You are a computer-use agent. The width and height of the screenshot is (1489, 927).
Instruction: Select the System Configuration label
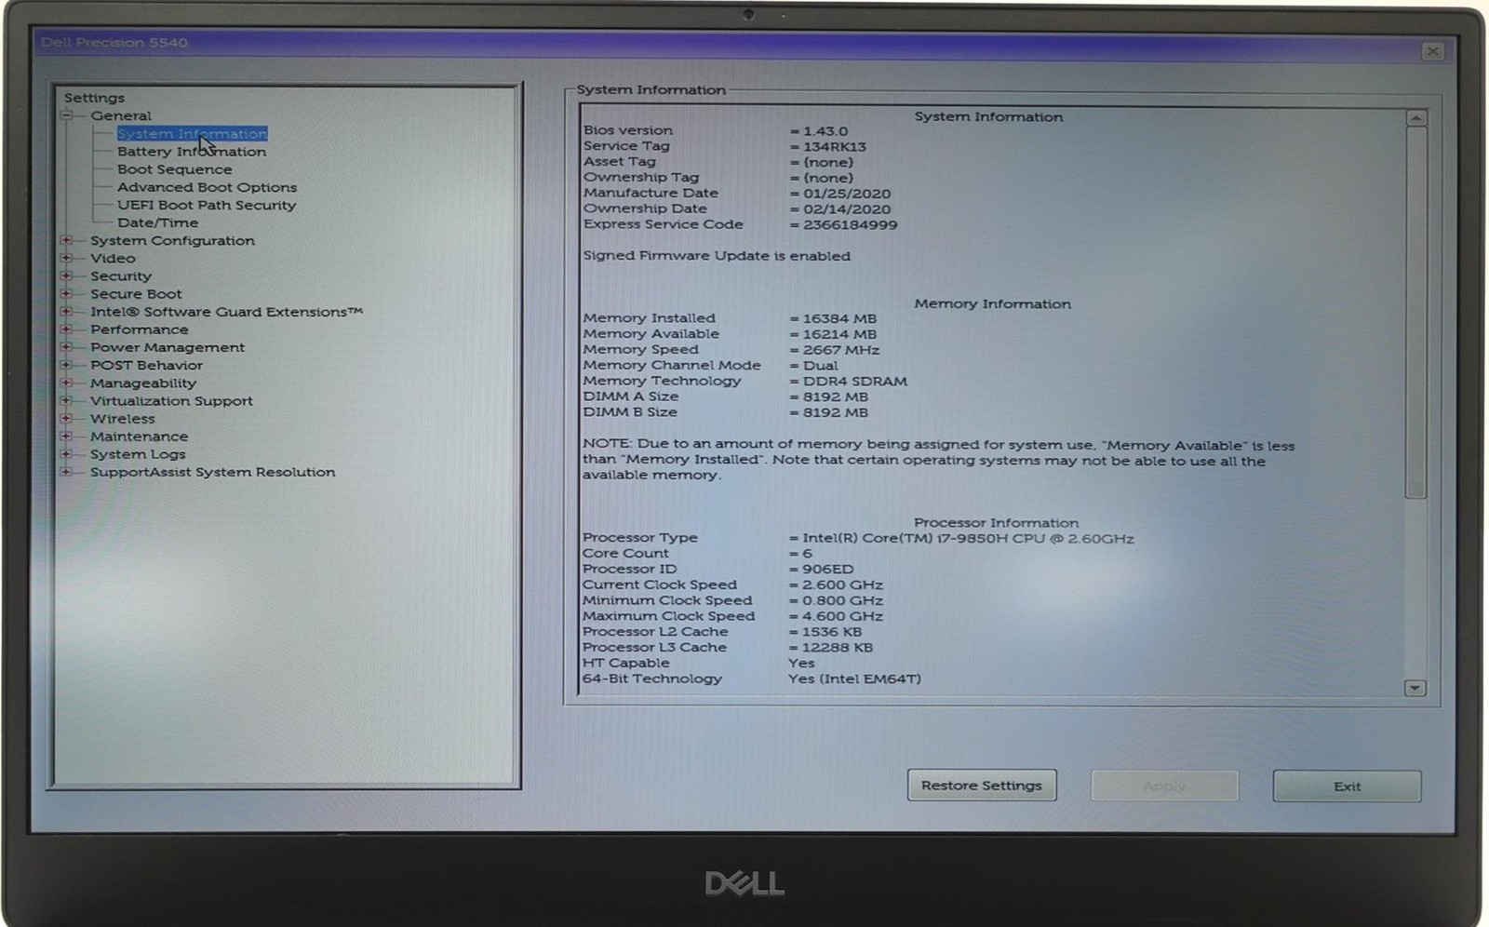click(172, 240)
